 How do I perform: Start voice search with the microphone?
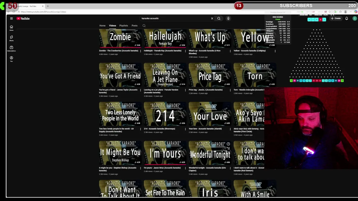pos(228,18)
